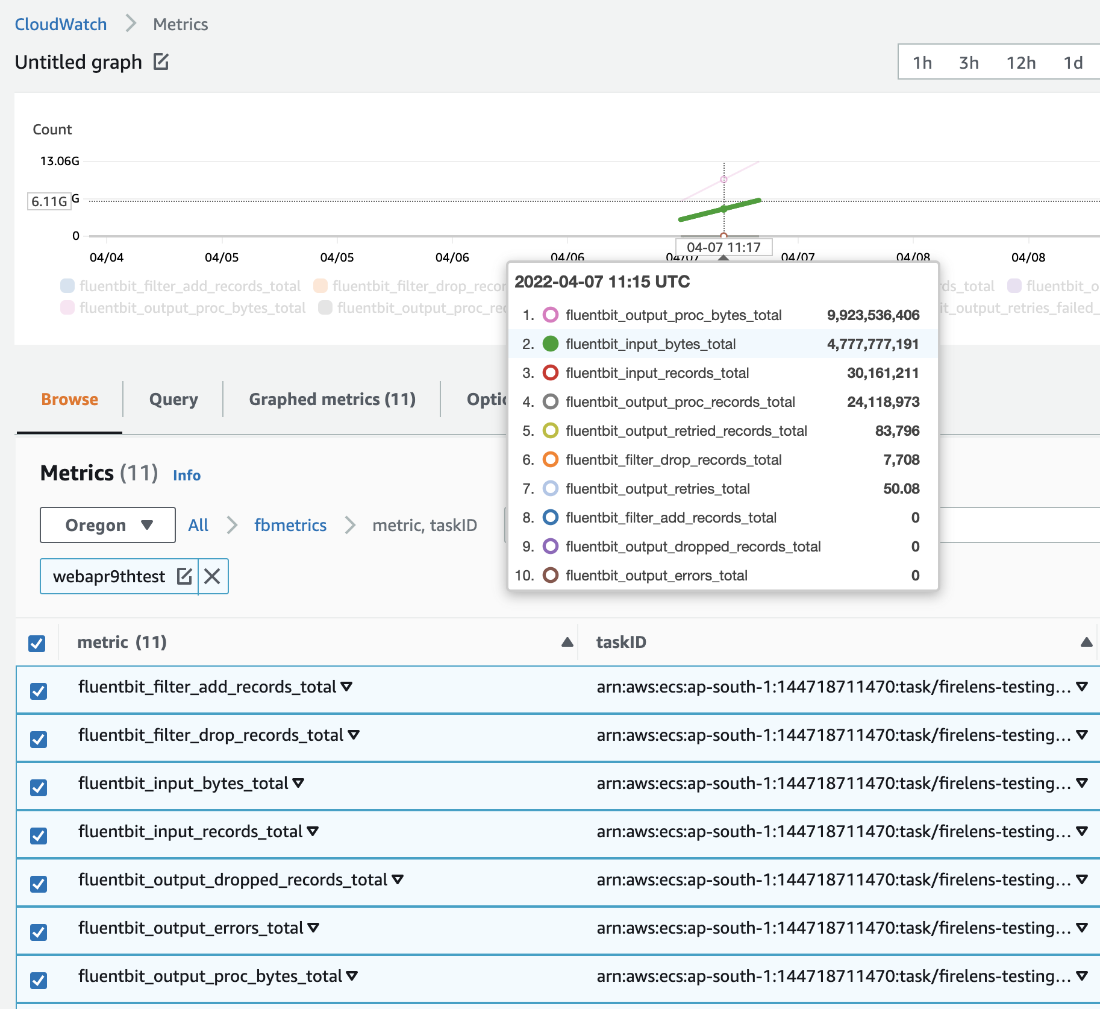Select fluentbit_output_retries_total tooltip row
1100x1009 pixels.
pyautogui.click(x=723, y=488)
